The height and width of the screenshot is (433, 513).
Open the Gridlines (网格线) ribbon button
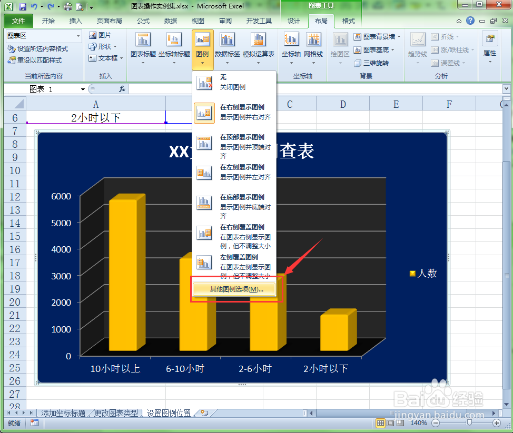tap(313, 48)
